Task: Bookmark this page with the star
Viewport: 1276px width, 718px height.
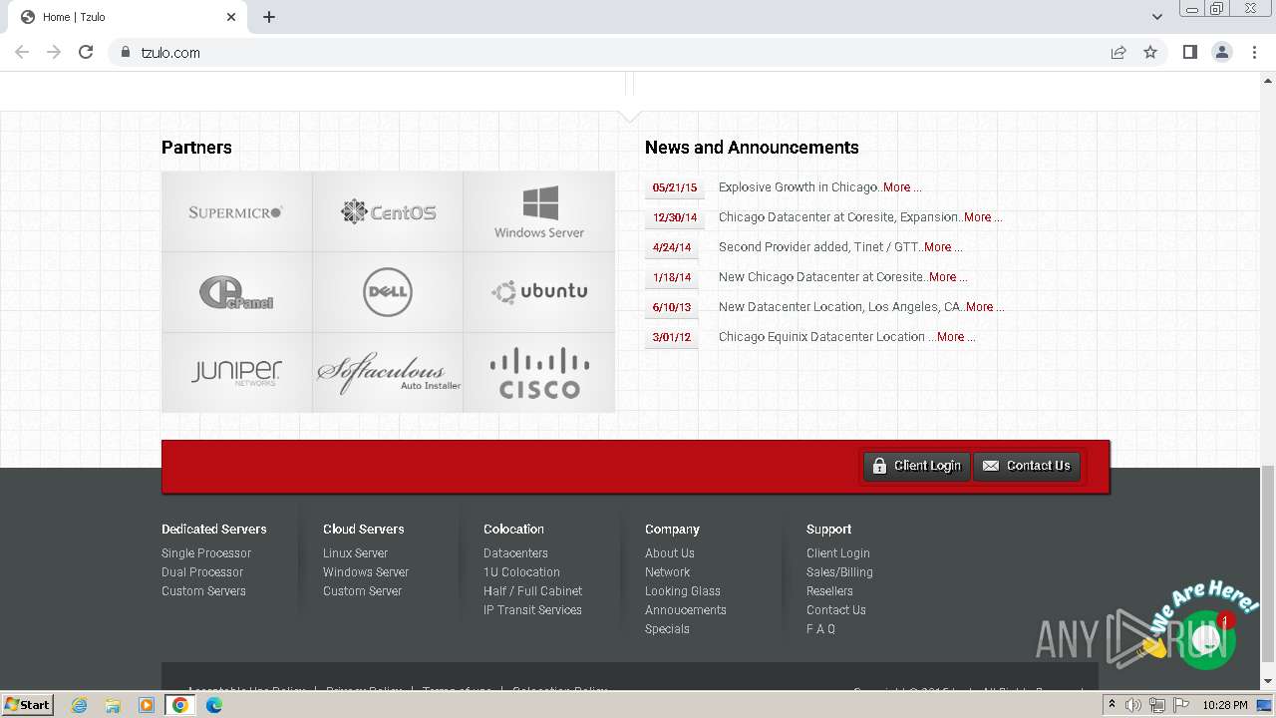Action: tap(1150, 52)
